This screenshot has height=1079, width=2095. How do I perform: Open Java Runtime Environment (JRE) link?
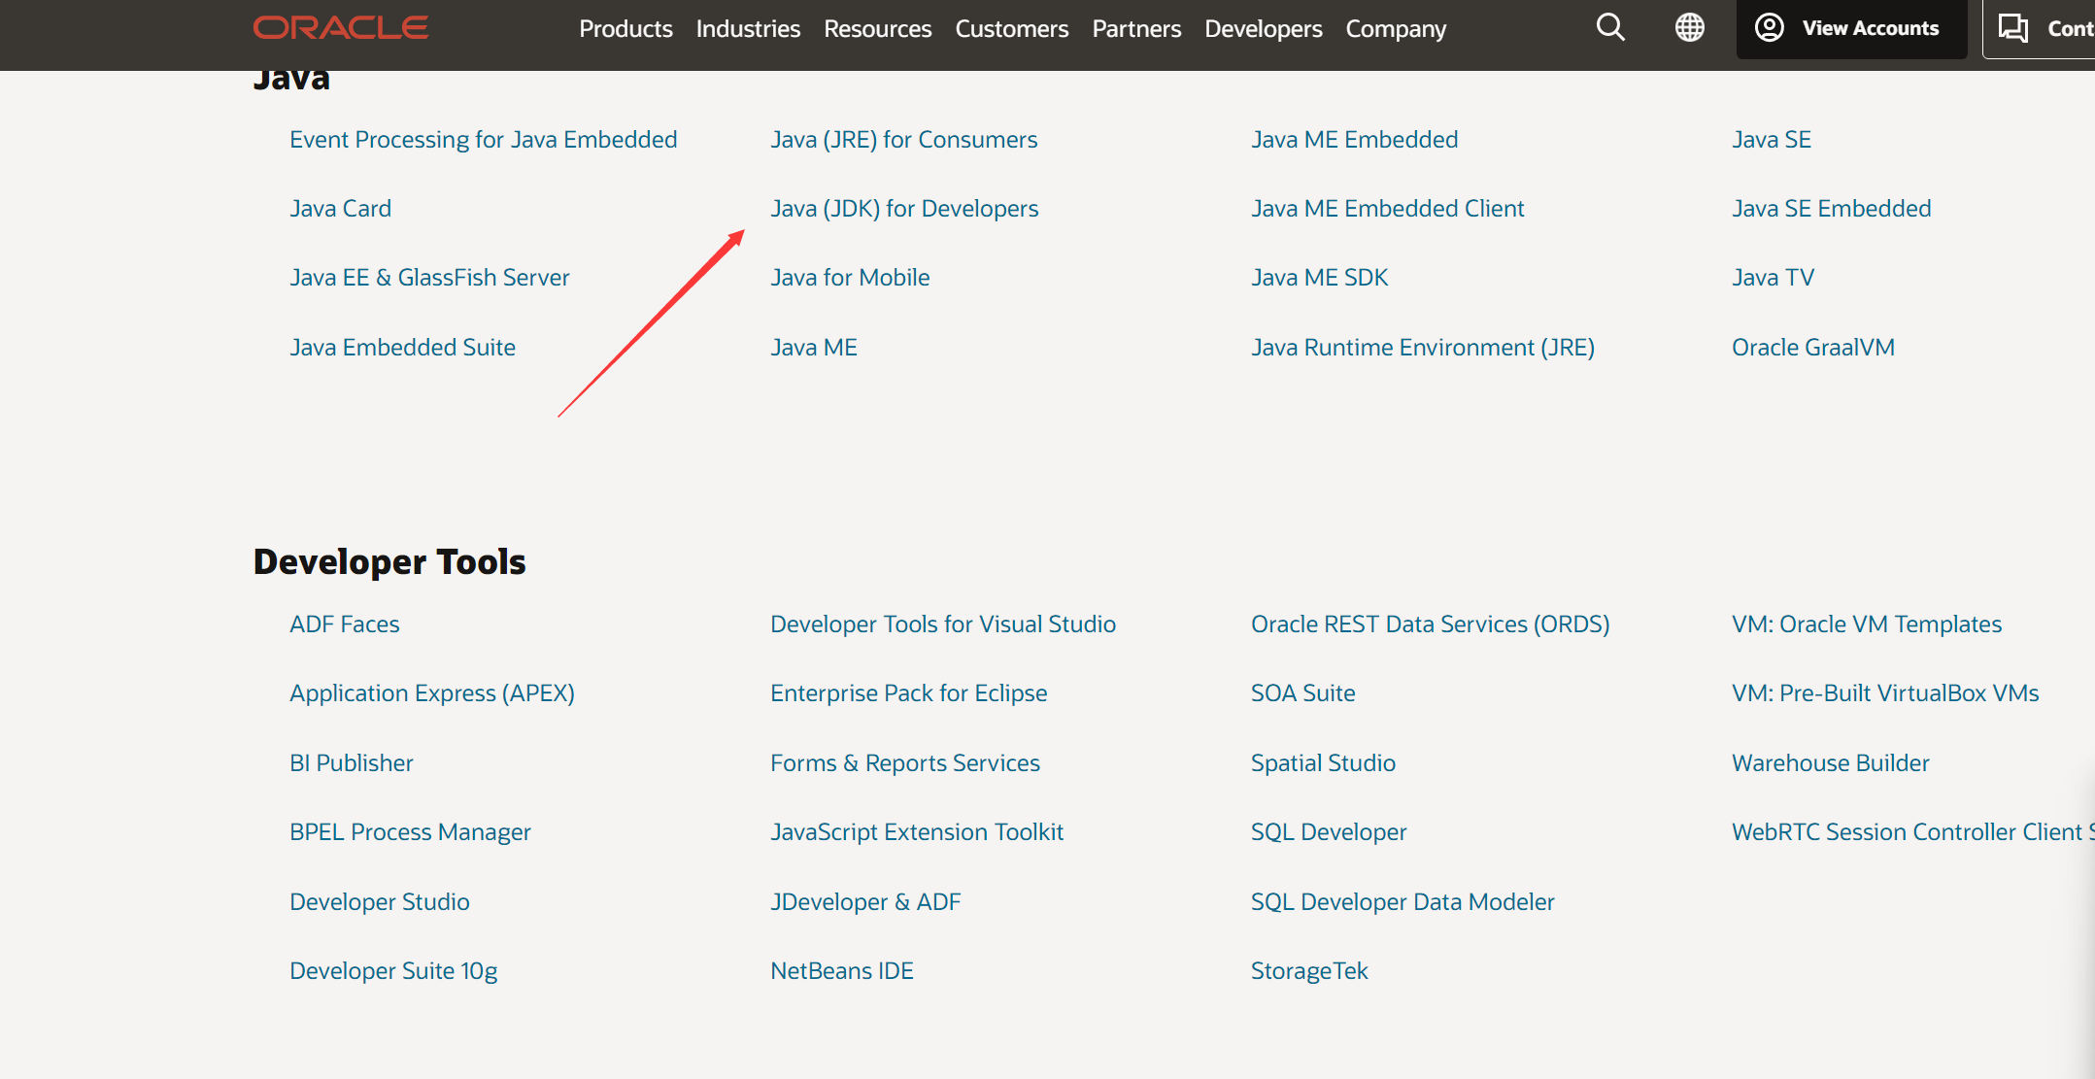(1423, 348)
